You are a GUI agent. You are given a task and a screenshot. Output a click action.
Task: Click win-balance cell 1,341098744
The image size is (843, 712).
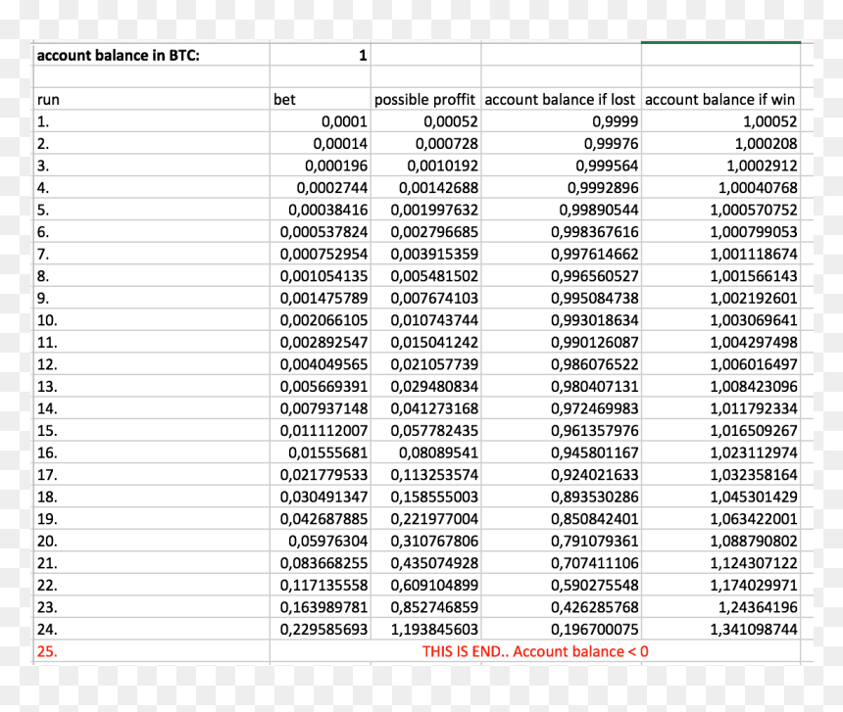click(x=720, y=629)
